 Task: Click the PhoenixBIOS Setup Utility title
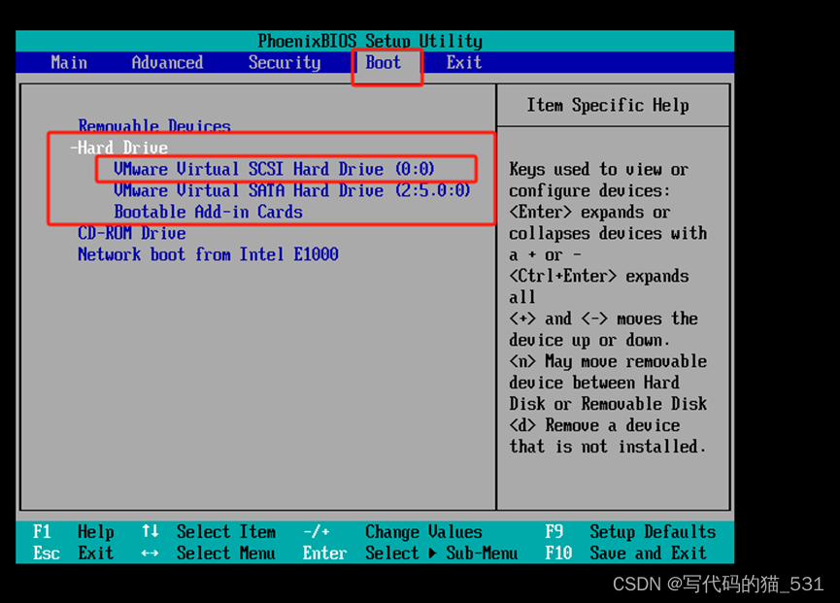click(370, 41)
